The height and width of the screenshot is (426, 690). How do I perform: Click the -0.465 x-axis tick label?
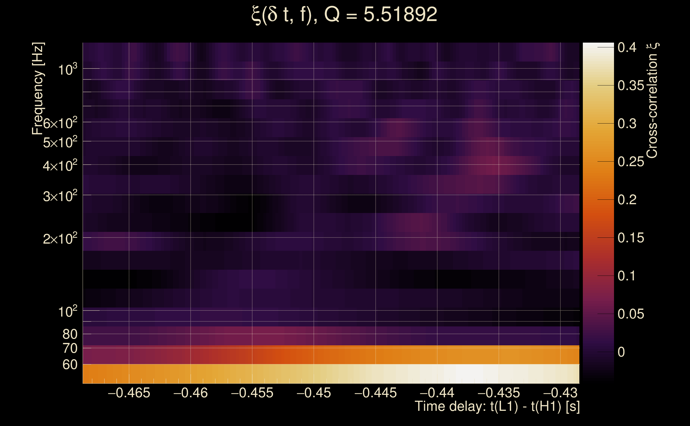[x=129, y=393]
